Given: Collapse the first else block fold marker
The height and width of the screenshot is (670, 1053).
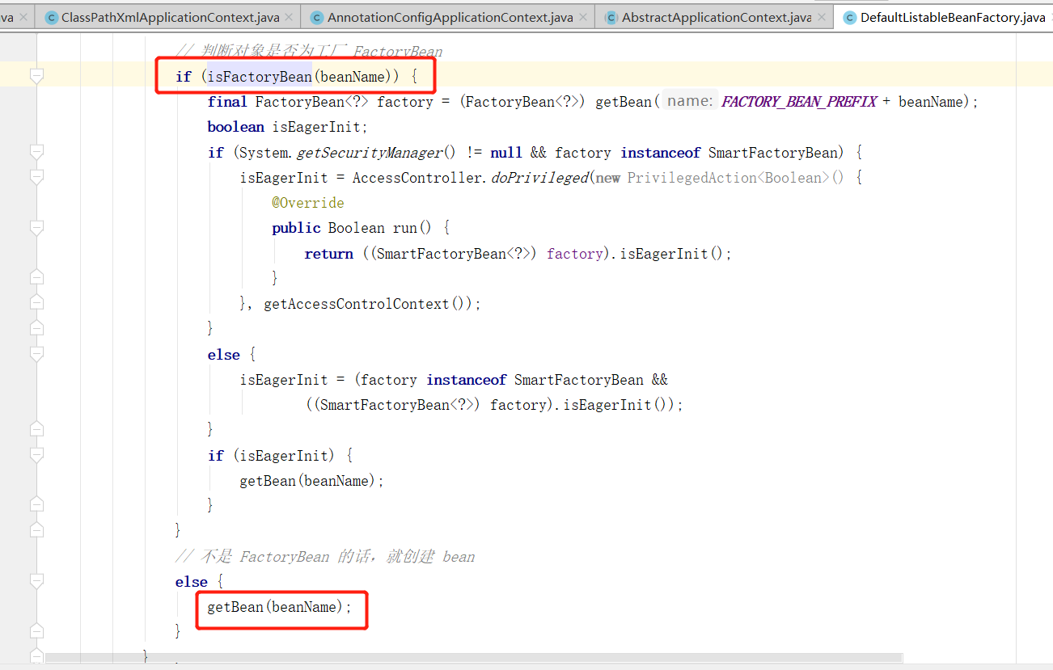Looking at the screenshot, I should (x=36, y=354).
